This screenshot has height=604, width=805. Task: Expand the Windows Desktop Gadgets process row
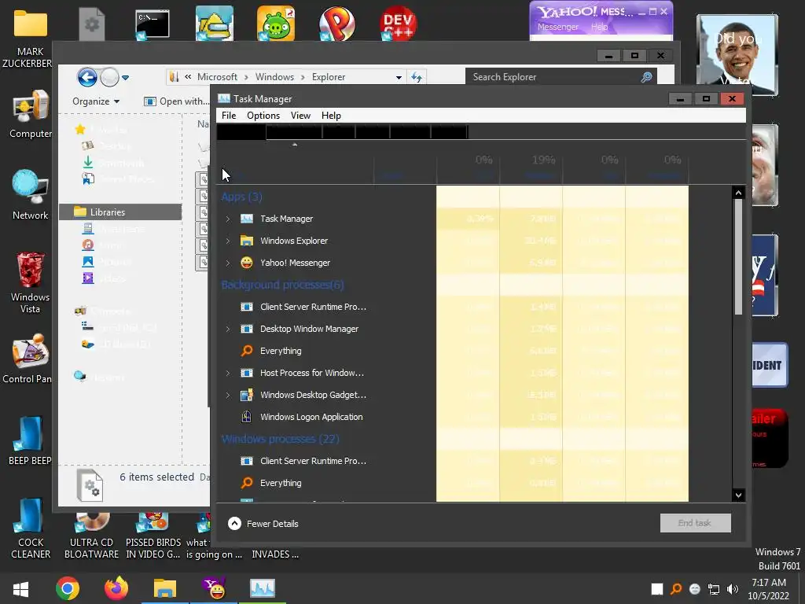pyautogui.click(x=228, y=395)
